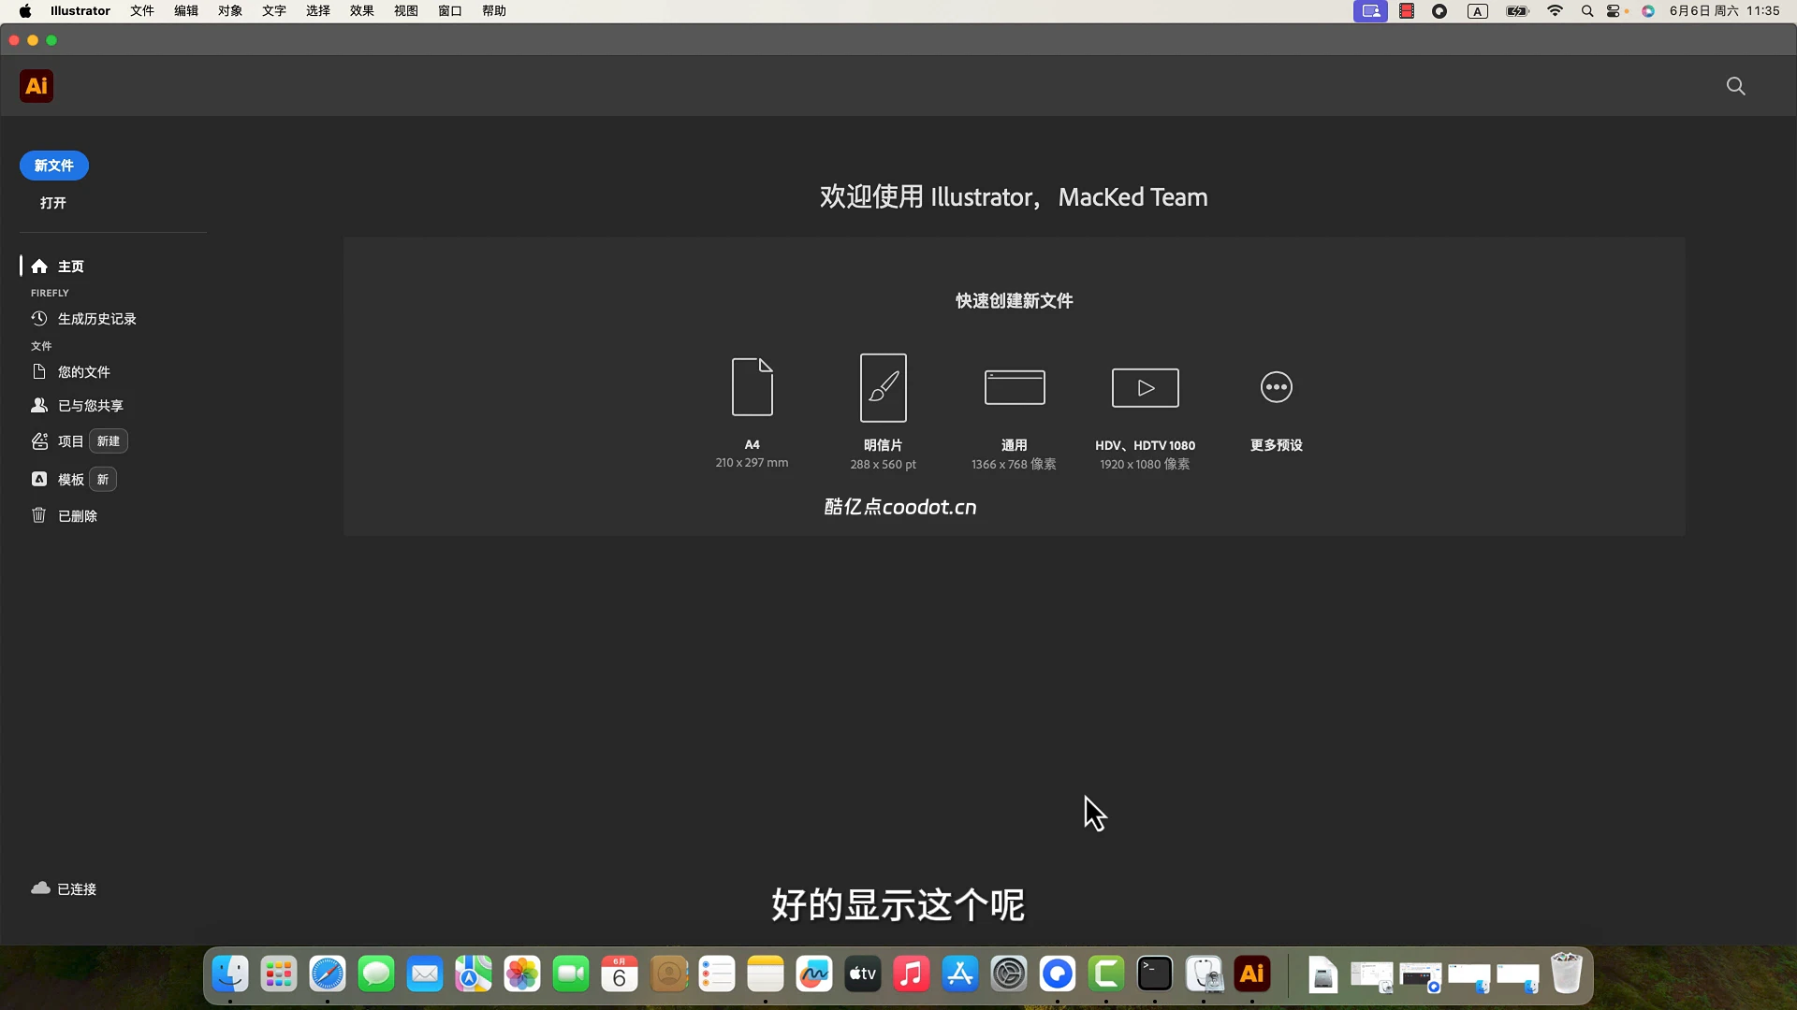Open the 帮助 menu

tap(494, 11)
